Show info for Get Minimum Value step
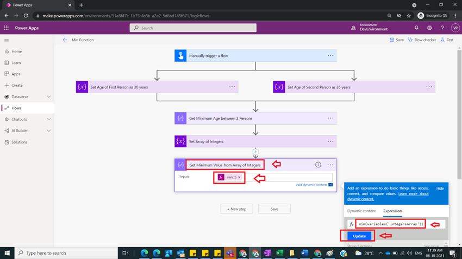 click(x=318, y=165)
